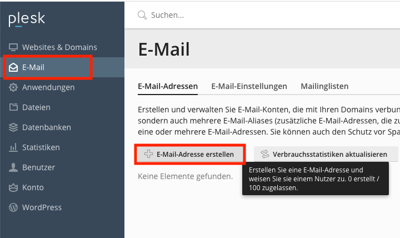Open the Mailinglisten tab
The width and height of the screenshot is (400, 238).
pyautogui.click(x=324, y=86)
